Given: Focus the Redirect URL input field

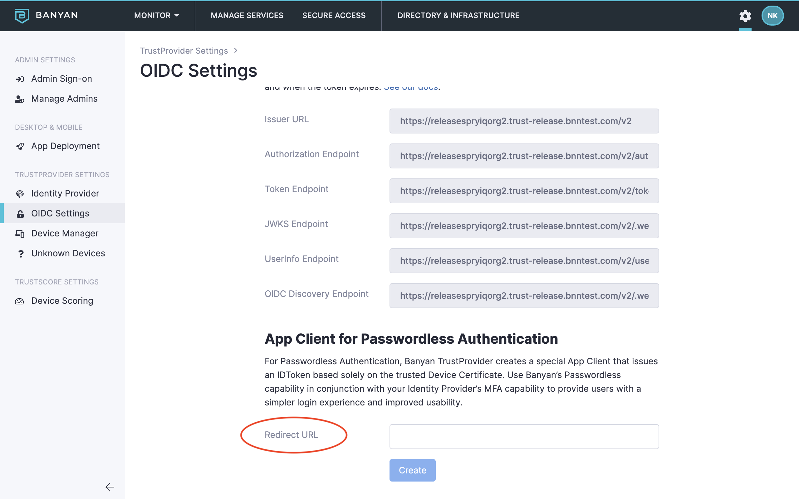Looking at the screenshot, I should [x=524, y=436].
